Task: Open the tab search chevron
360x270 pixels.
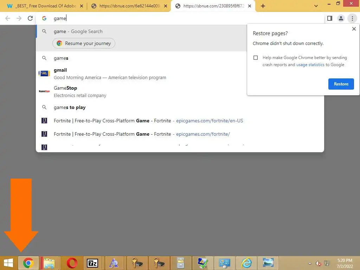Action: pos(316,6)
